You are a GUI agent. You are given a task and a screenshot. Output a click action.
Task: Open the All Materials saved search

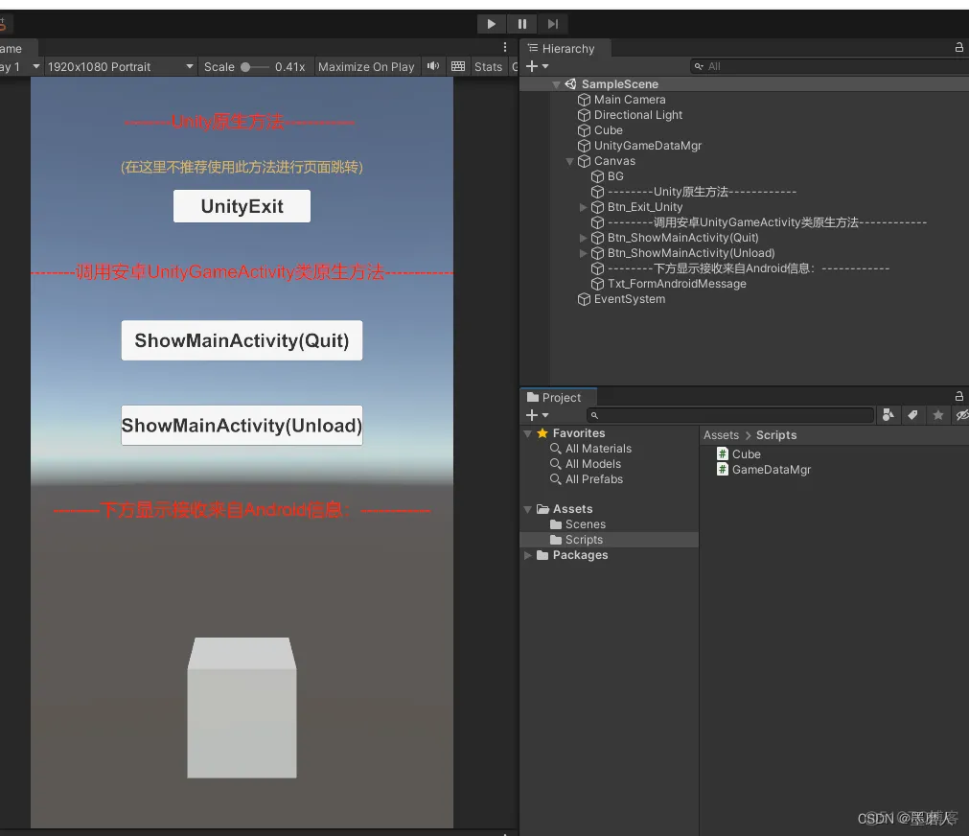(598, 449)
